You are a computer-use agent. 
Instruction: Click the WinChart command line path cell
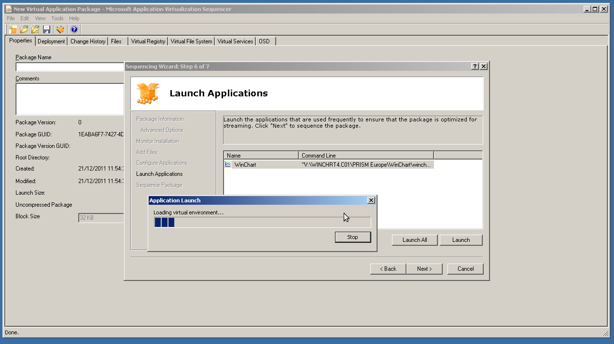tap(366, 165)
